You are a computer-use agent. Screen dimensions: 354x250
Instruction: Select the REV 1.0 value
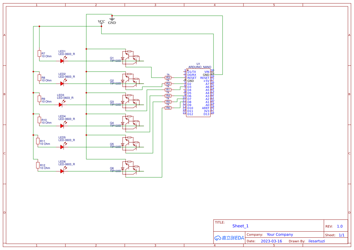pos(339,226)
